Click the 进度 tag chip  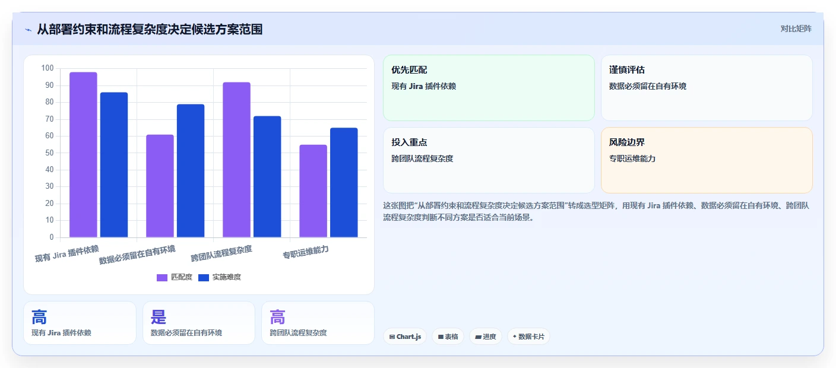pos(486,337)
